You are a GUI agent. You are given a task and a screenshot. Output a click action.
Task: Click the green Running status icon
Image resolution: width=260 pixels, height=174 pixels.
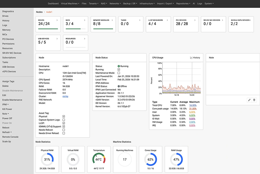(119, 66)
